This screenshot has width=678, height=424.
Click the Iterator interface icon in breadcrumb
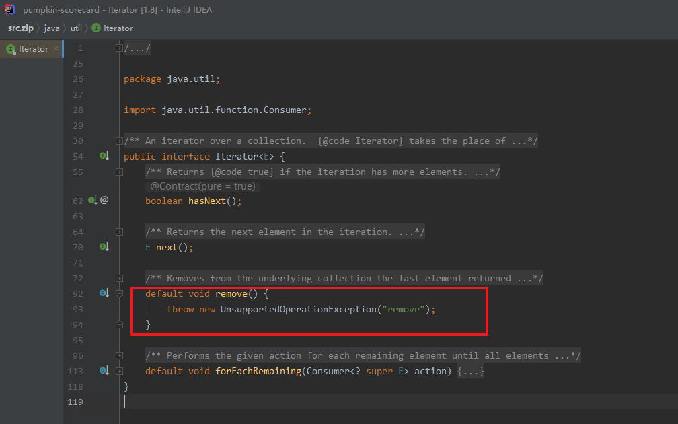(96, 28)
